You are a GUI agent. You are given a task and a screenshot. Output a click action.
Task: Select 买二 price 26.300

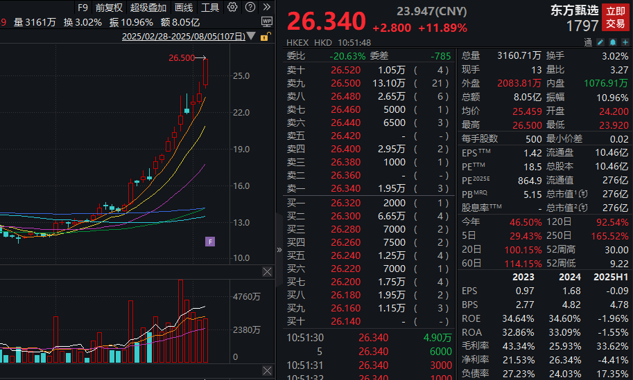point(345,217)
